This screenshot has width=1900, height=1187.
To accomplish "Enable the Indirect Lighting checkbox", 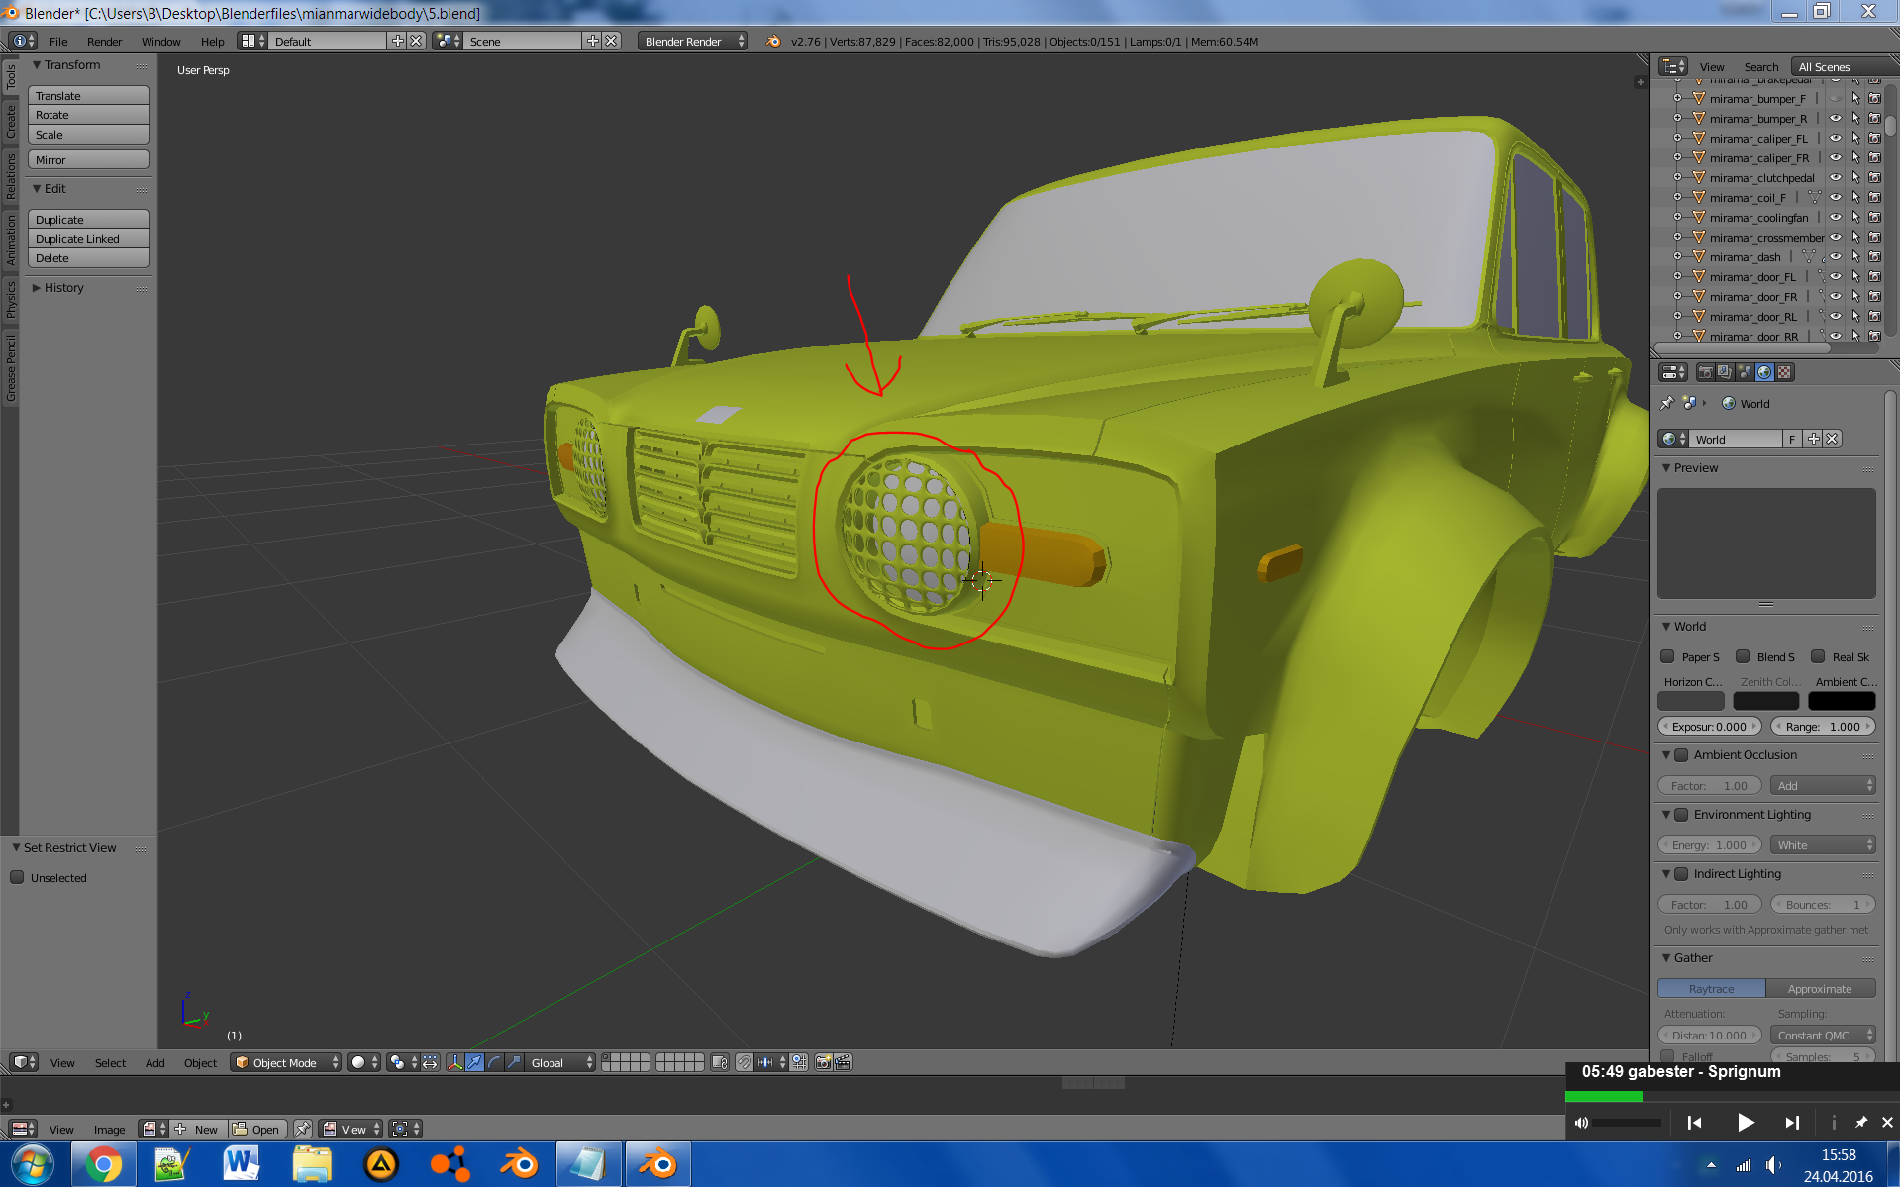I will point(1681,873).
